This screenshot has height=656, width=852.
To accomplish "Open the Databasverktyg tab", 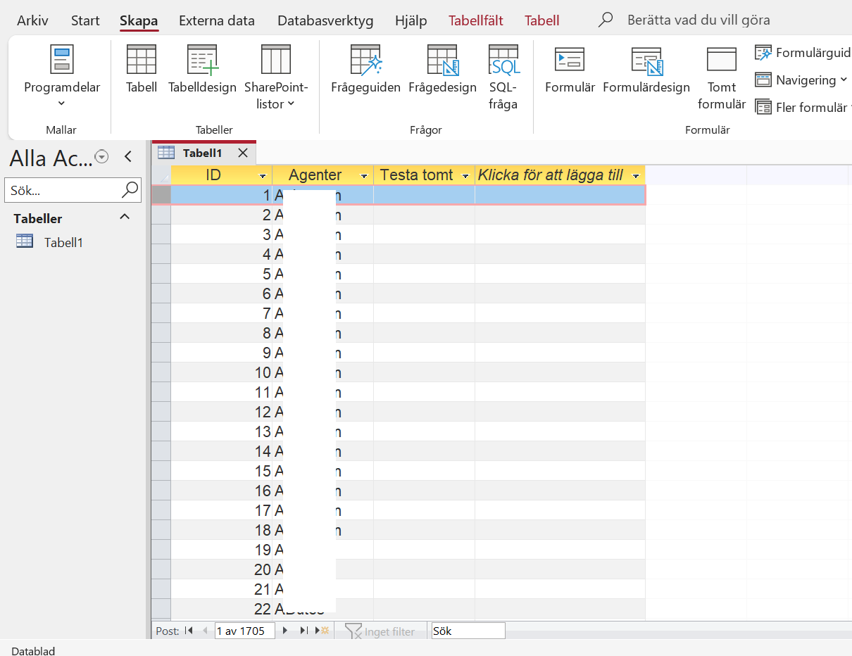I will coord(325,20).
